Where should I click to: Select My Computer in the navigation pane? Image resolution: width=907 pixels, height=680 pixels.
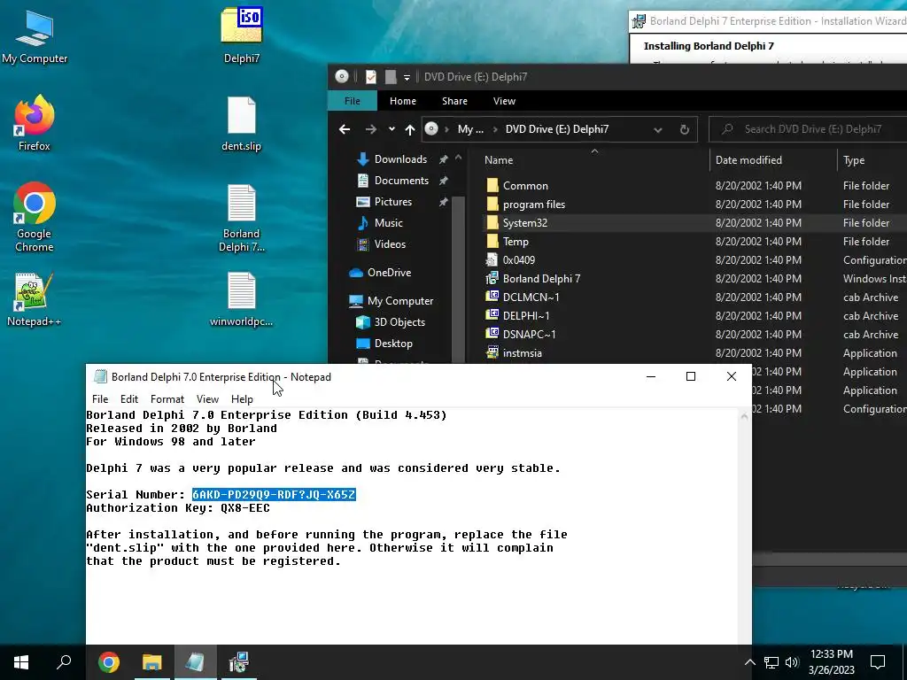pos(399,301)
